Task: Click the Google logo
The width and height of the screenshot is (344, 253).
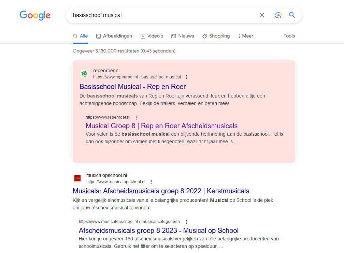Action: pyautogui.click(x=35, y=15)
